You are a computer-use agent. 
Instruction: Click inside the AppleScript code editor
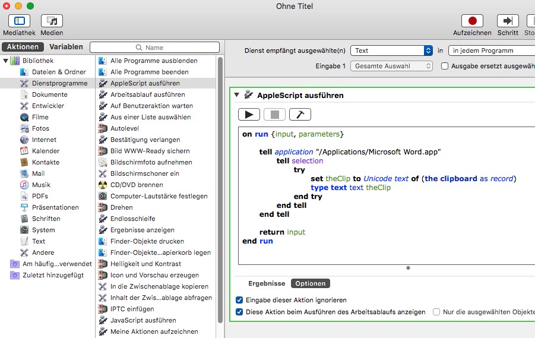click(x=386, y=195)
